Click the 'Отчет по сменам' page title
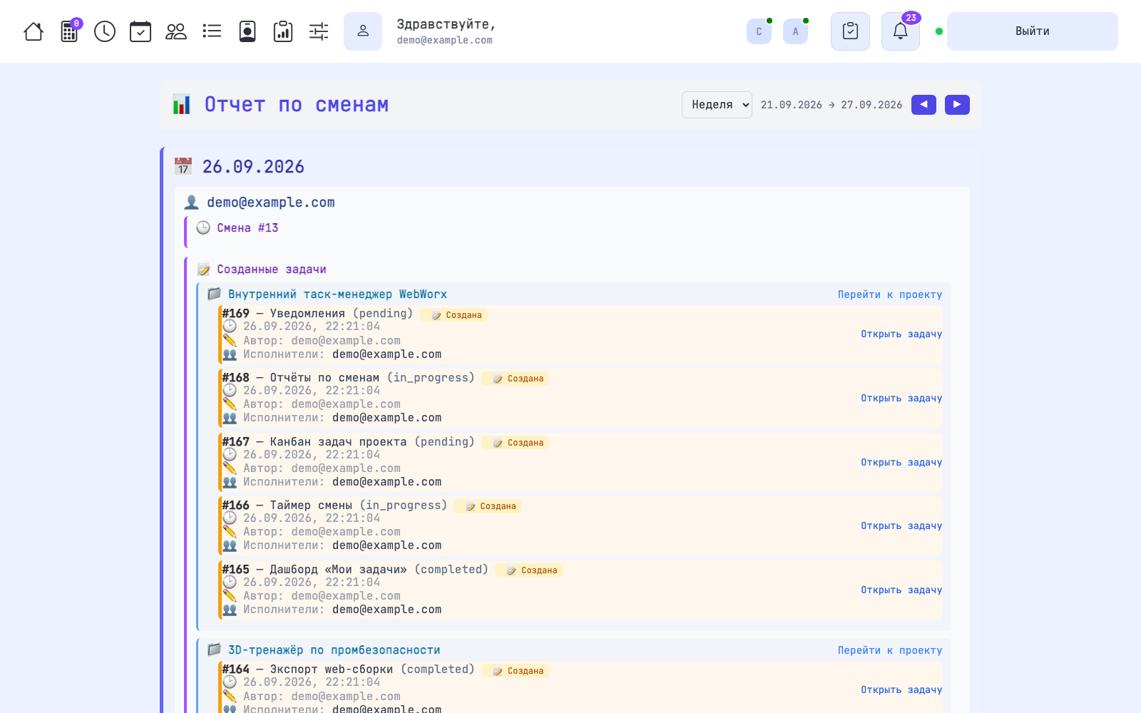 coord(297,105)
